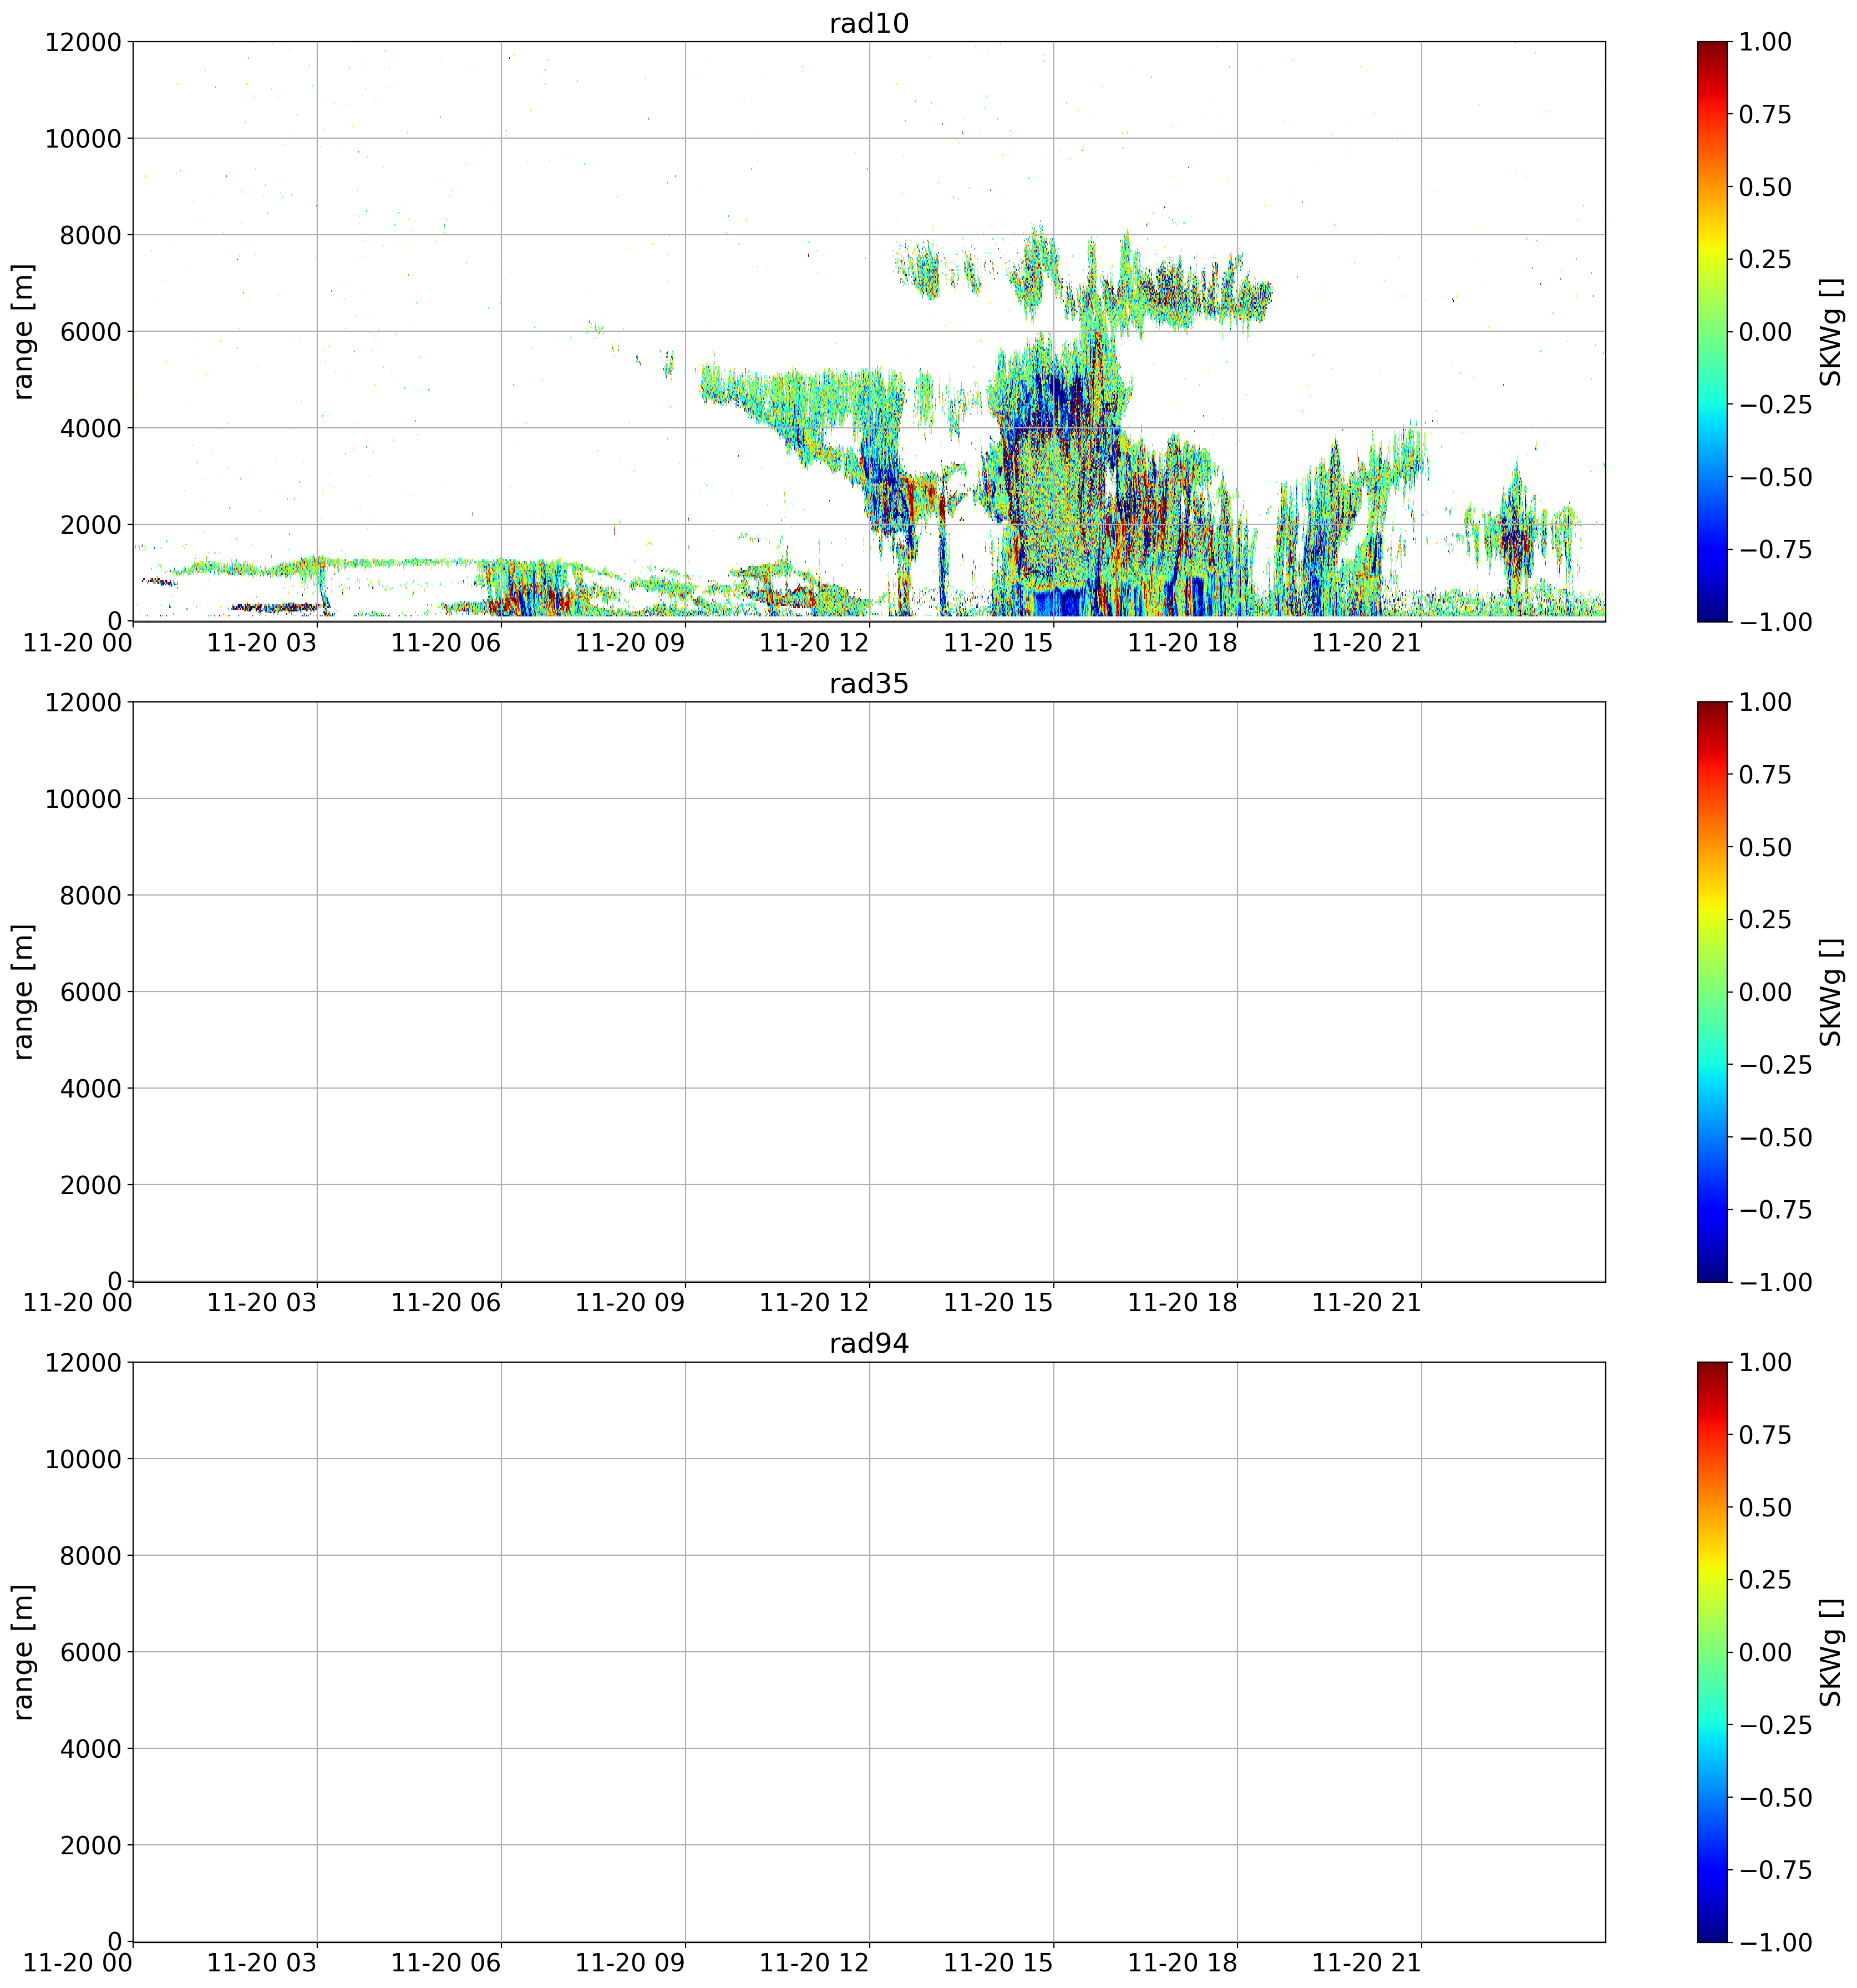Click the 12000 y-tick in rad10 plot

[83, 42]
